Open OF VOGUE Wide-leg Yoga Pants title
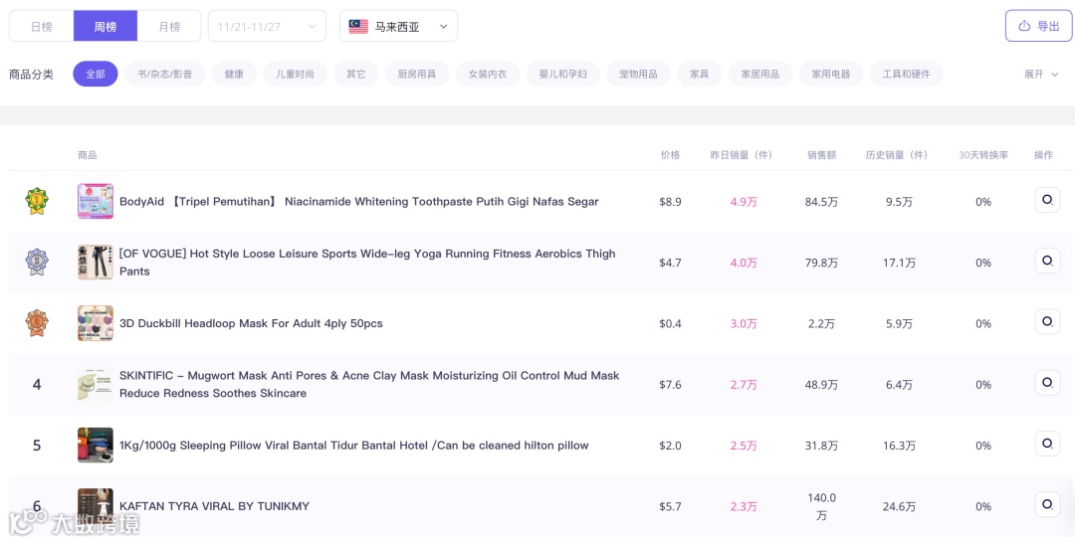Viewport: 1075px width, 543px height. tap(367, 263)
